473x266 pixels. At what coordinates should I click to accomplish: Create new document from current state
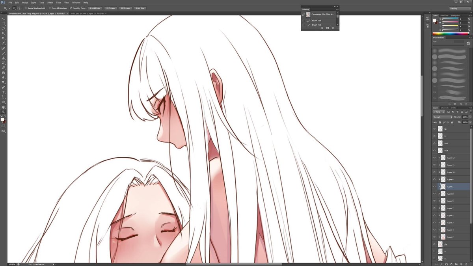tap(322, 28)
